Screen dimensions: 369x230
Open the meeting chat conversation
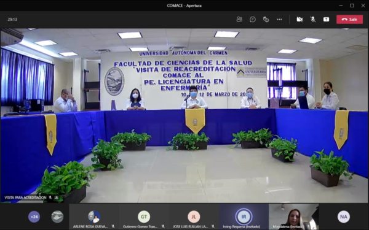click(253, 19)
